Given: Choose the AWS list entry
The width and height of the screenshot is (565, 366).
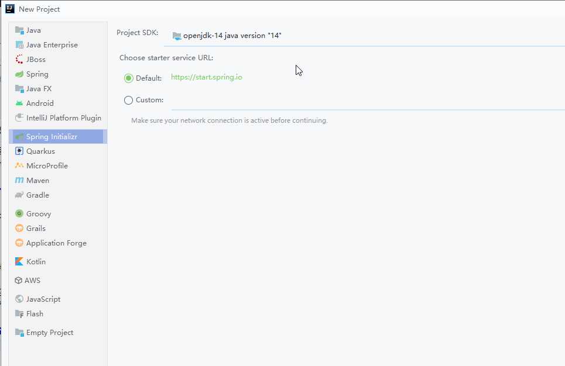Looking at the screenshot, I should (x=58, y=281).
